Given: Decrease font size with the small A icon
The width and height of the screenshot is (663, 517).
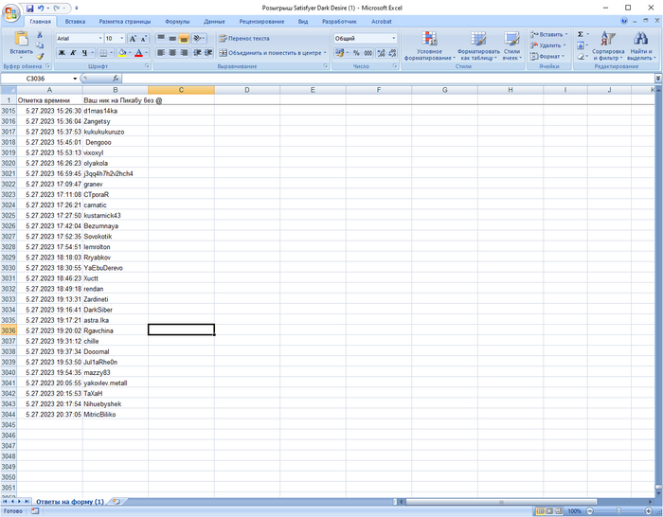Looking at the screenshot, I should 144,39.
